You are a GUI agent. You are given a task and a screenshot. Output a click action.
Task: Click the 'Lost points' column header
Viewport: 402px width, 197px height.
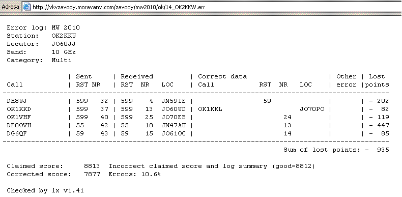[x=377, y=80]
